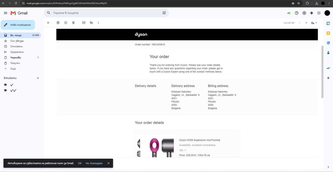The height and width of the screenshot is (172, 333).
Task: Open Google Keep side panel
Action: click(x=328, y=33)
